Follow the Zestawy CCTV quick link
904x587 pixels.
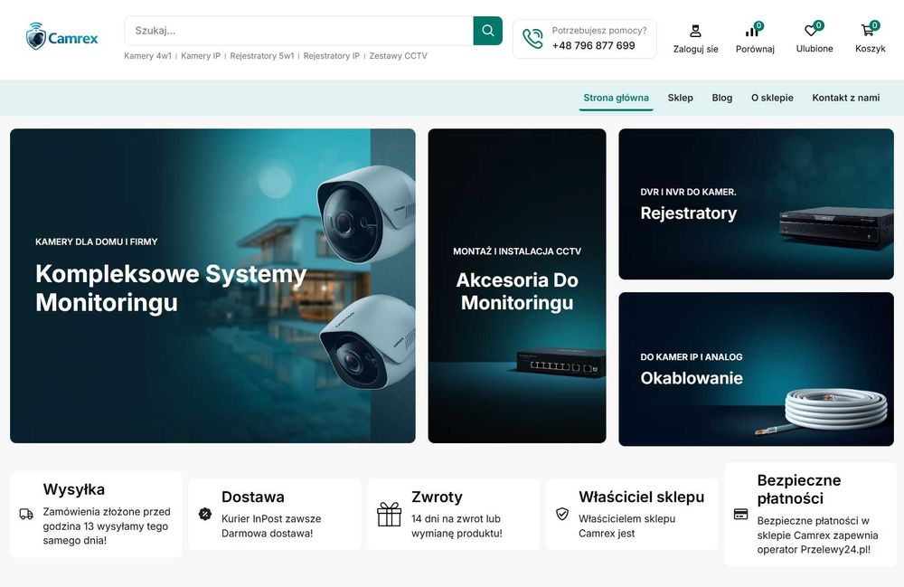point(399,56)
